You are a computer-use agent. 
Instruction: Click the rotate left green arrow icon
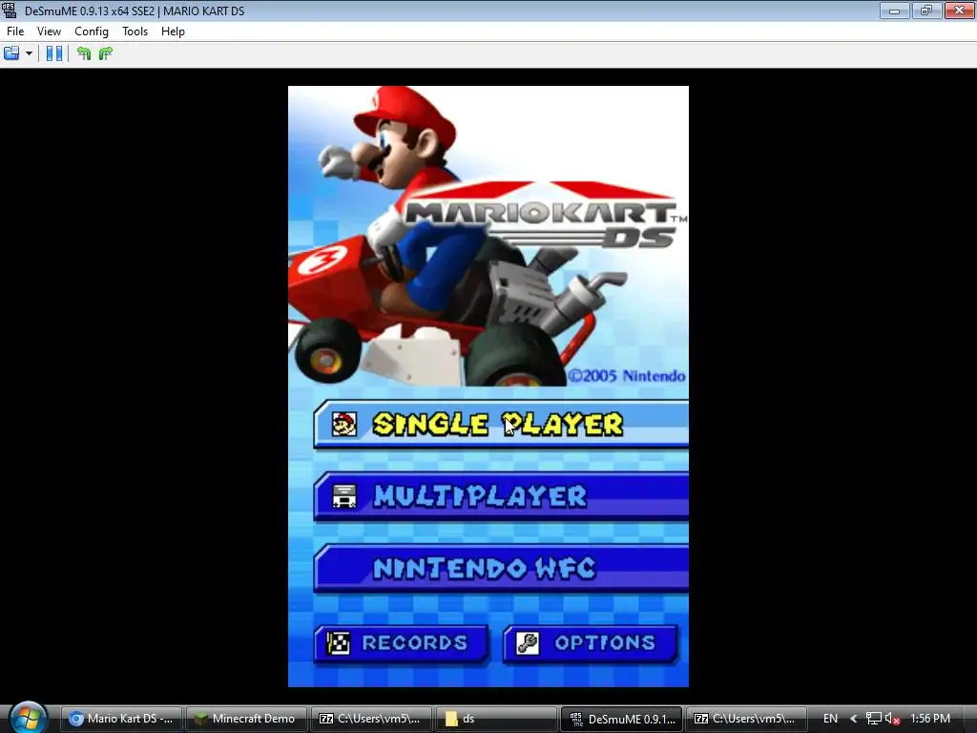click(x=84, y=53)
